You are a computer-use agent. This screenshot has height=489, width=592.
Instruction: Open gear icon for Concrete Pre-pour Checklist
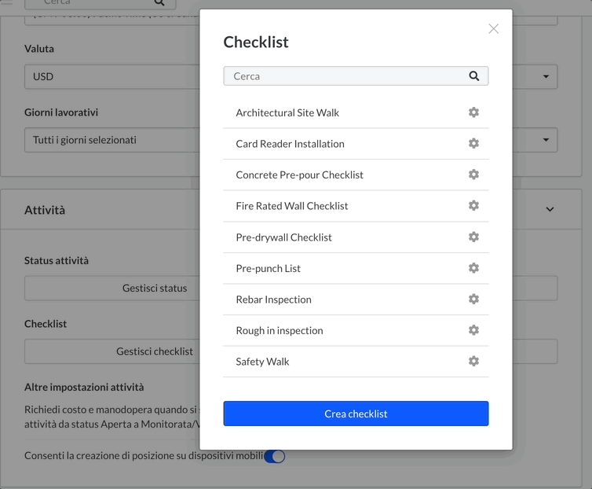coord(473,175)
